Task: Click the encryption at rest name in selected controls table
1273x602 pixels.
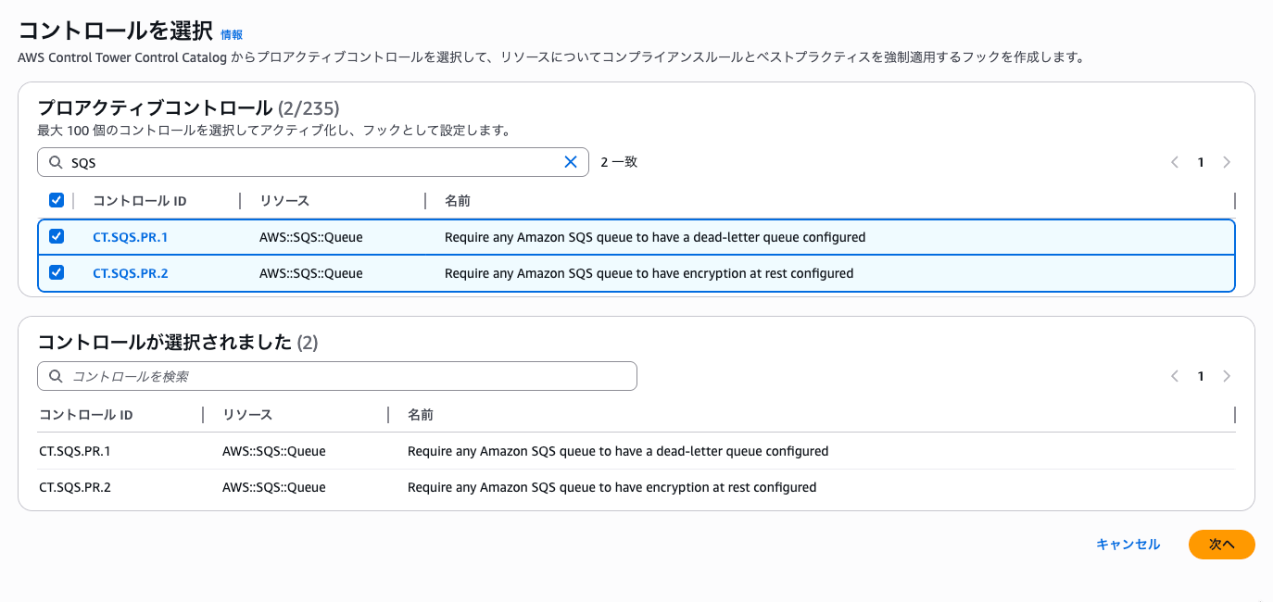Action: click(611, 487)
